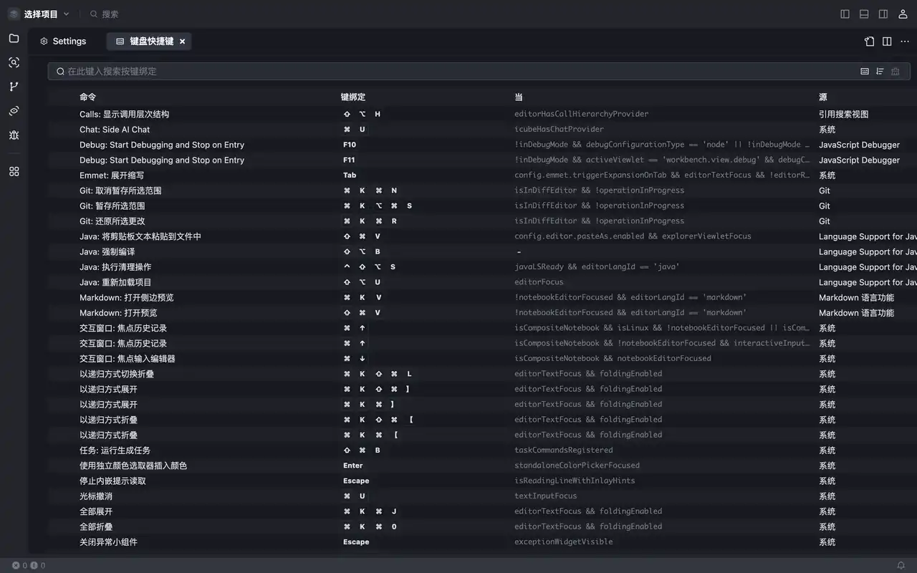The width and height of the screenshot is (917, 573).
Task: Open the Source Control branch icon
Action: pyautogui.click(x=14, y=87)
